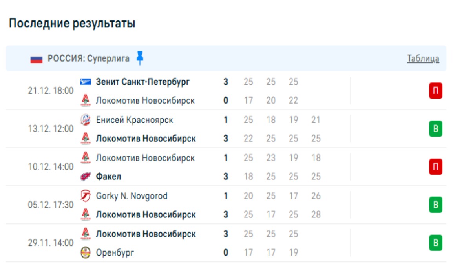Select the Енисей Красноярск team name

click(x=134, y=120)
